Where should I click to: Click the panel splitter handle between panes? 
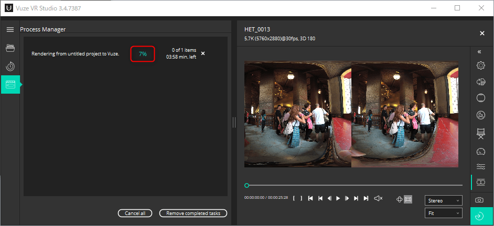click(x=234, y=122)
